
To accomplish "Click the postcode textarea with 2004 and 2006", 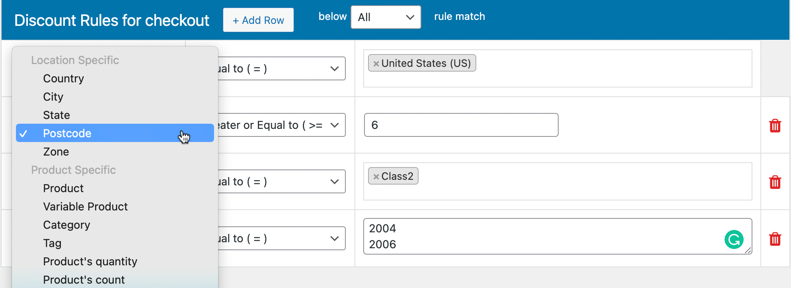I will coord(541,236).
